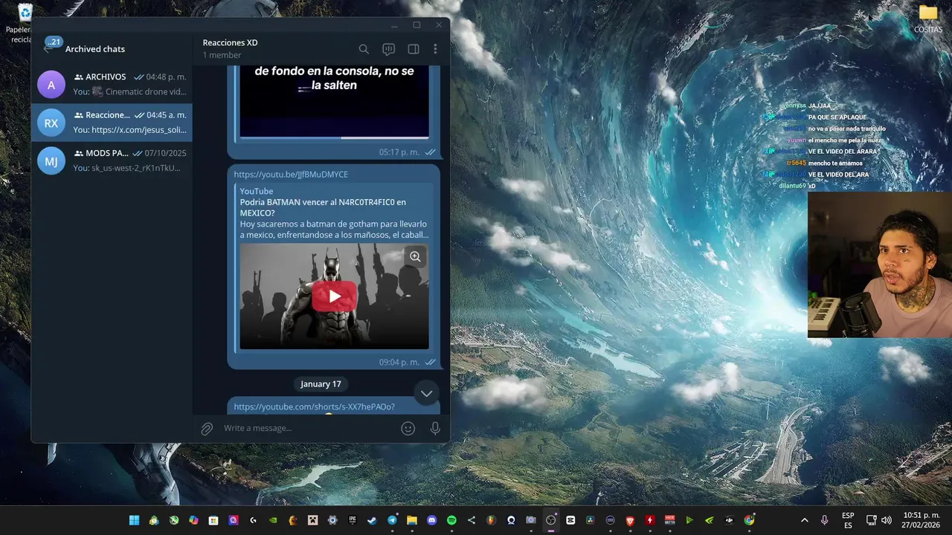The image size is (952, 535).
Task: Click Reacciones XD chat title header
Action: (x=230, y=42)
